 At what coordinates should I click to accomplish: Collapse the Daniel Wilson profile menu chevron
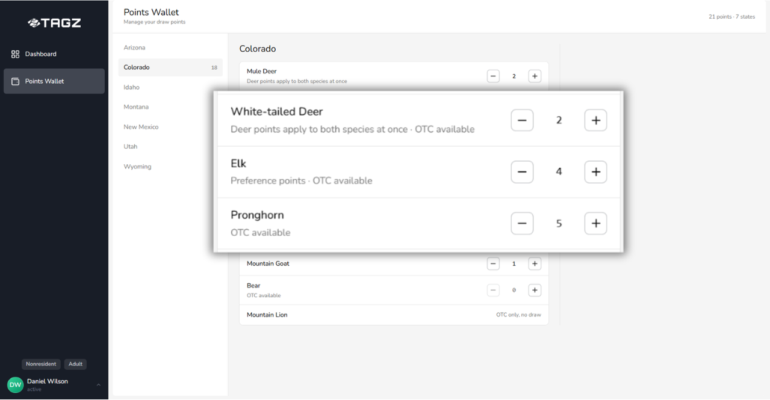click(x=100, y=384)
